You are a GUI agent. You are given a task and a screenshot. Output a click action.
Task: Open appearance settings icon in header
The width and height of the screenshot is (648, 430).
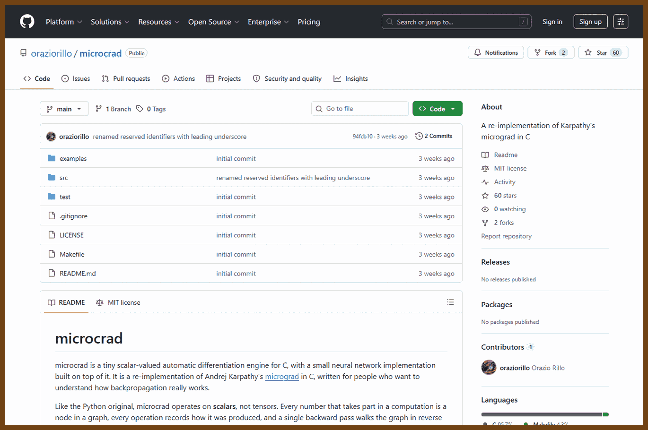621,22
